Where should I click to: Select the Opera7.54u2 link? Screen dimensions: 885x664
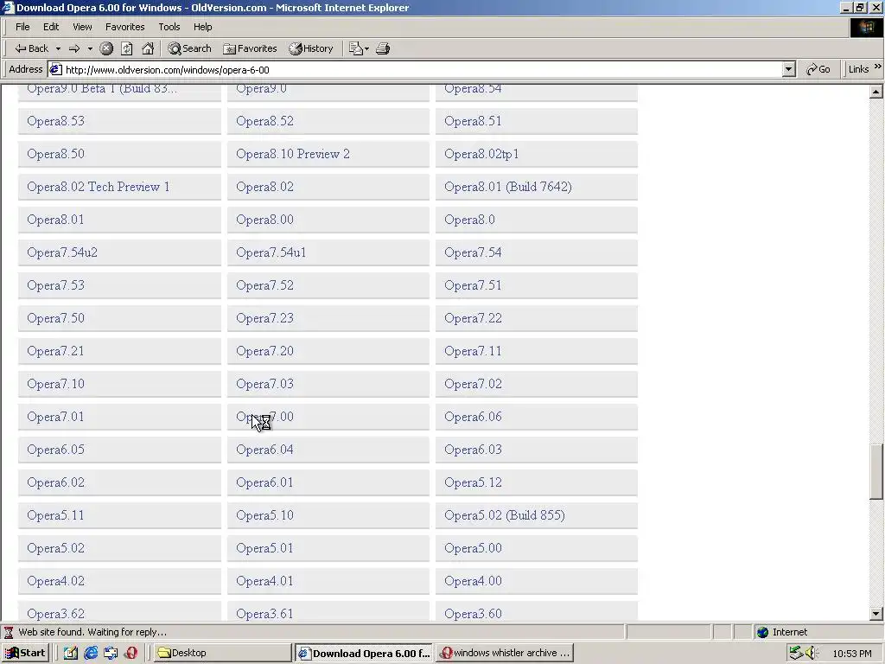tap(62, 252)
